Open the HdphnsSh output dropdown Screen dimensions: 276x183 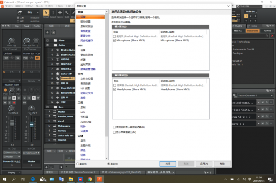pos(31,152)
